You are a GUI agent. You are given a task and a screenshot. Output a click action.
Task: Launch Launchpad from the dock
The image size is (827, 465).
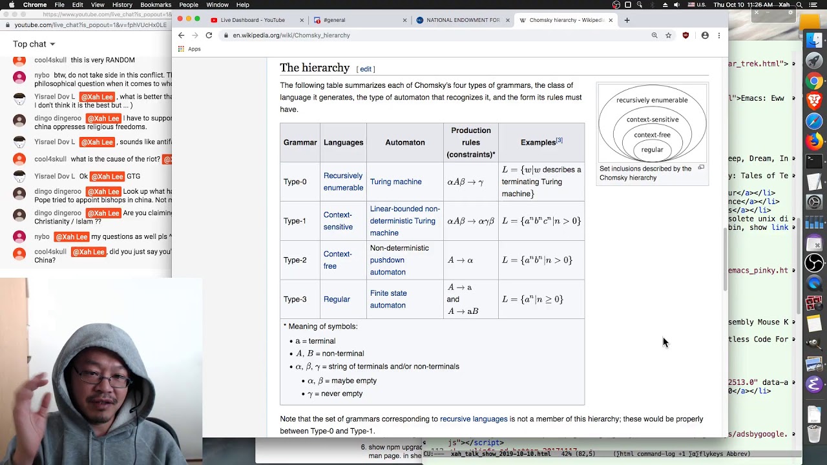814,61
